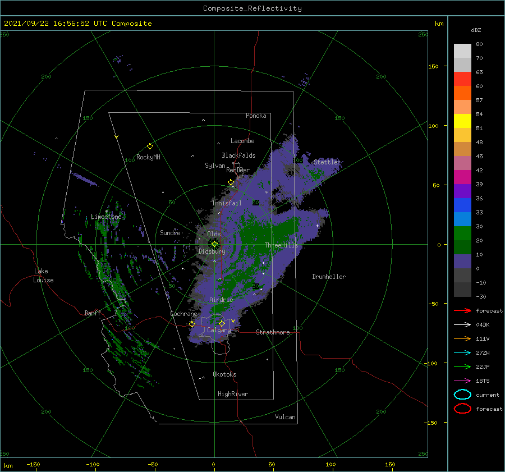Click the Sylvan label
Screen dimensions: 505x472
215,166
